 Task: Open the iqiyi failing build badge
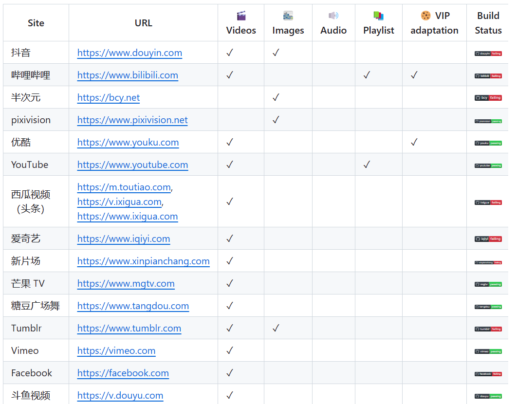coord(488,239)
